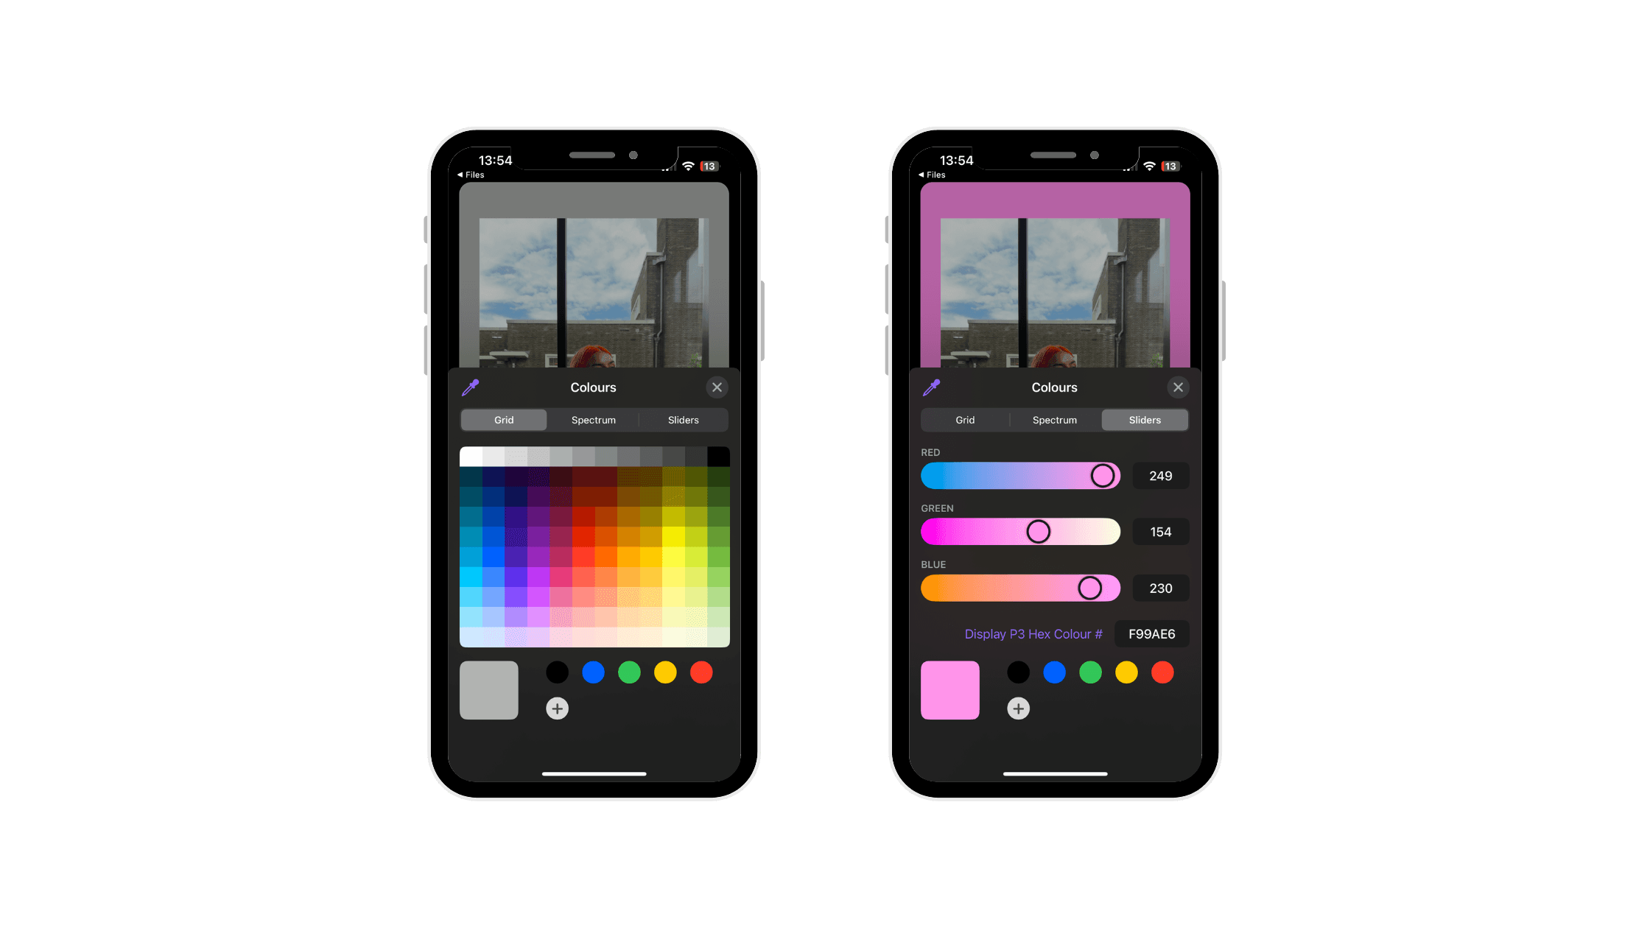1650x928 pixels.
Task: Select the Sliders tab in Colours
Action: tap(682, 419)
